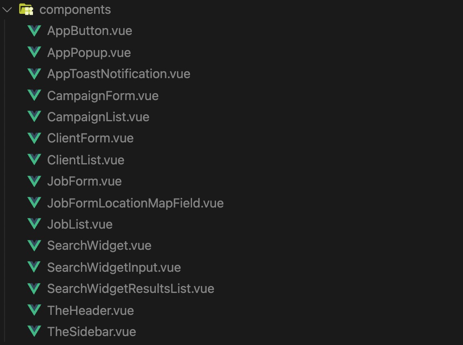Screen dimensions: 463x345
Task: Click the Vue icon next to JobForm.vue
Action: pyautogui.click(x=34, y=181)
